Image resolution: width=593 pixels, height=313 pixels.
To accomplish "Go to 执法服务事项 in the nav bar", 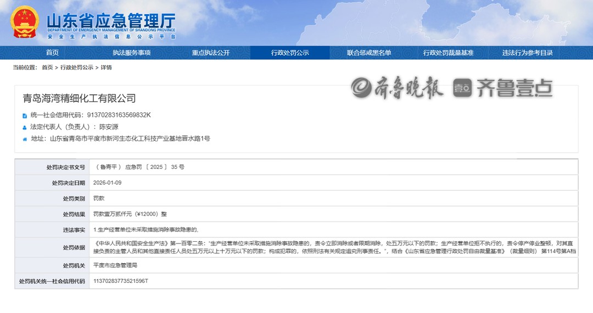I will point(132,53).
